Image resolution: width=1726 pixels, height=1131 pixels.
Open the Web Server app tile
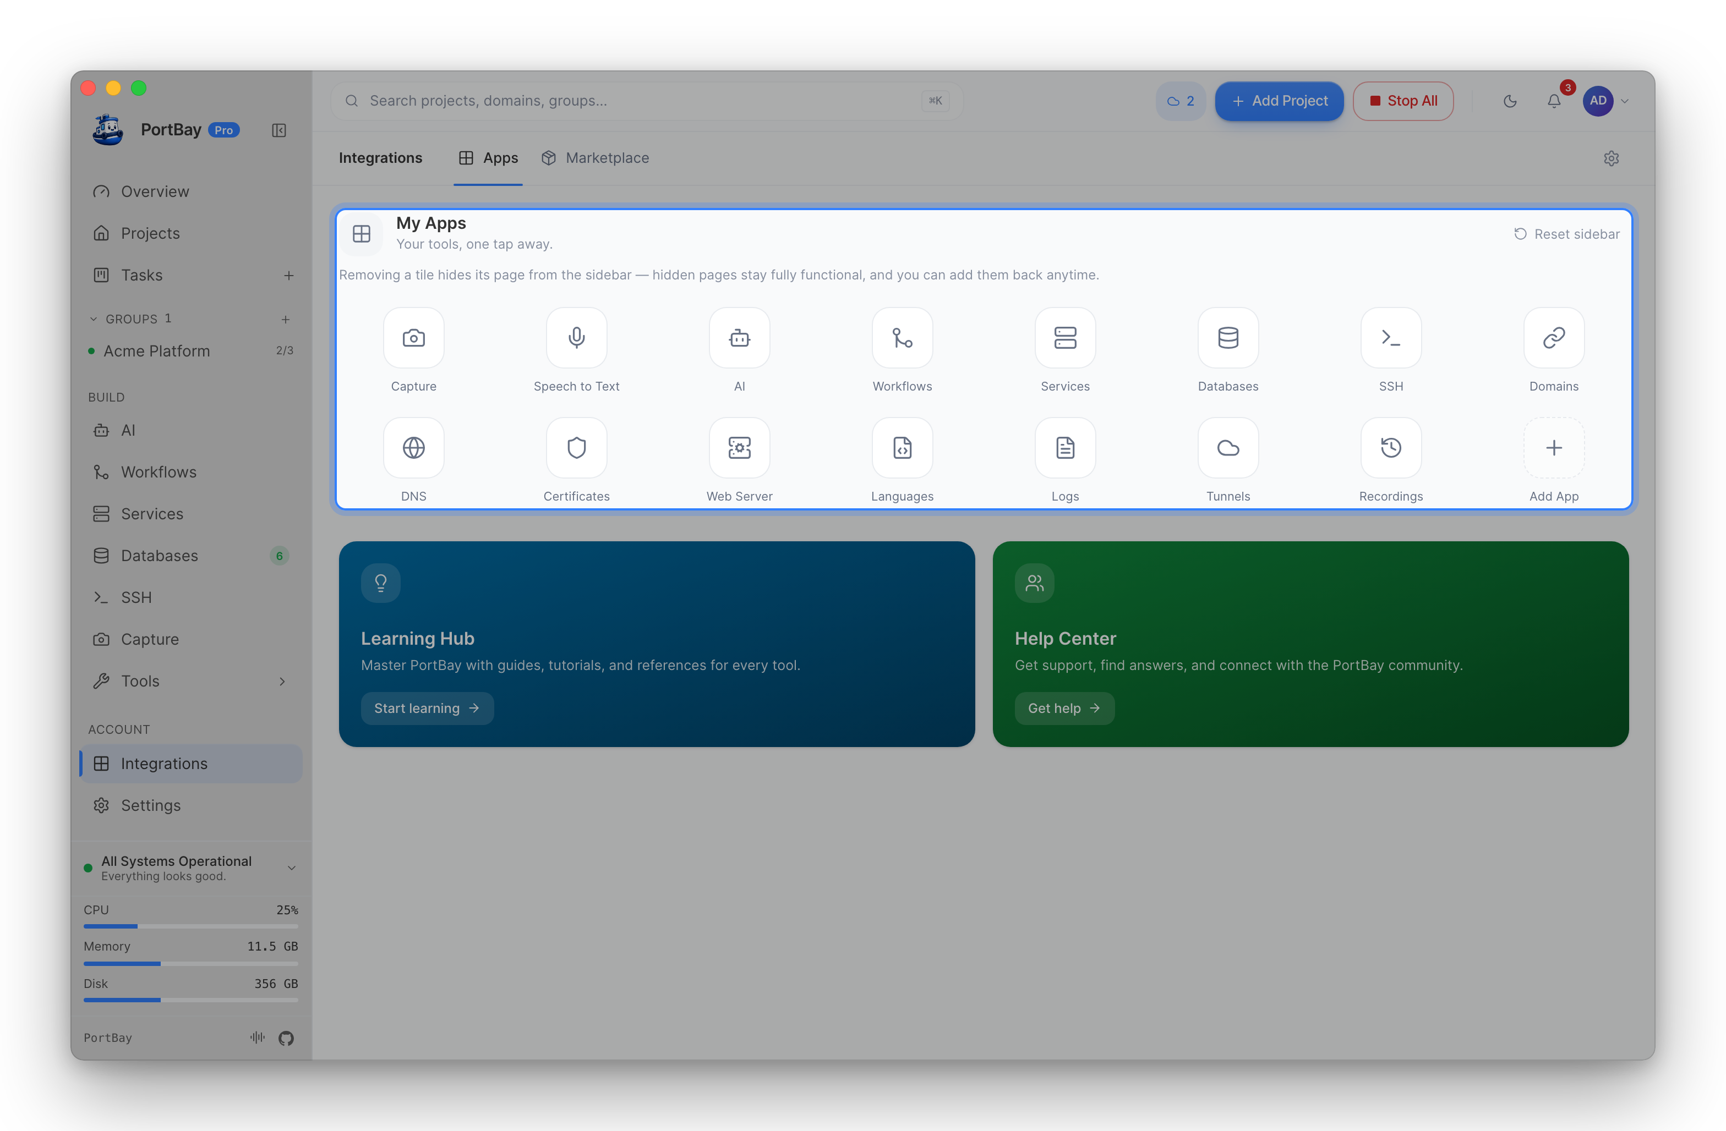[739, 448]
